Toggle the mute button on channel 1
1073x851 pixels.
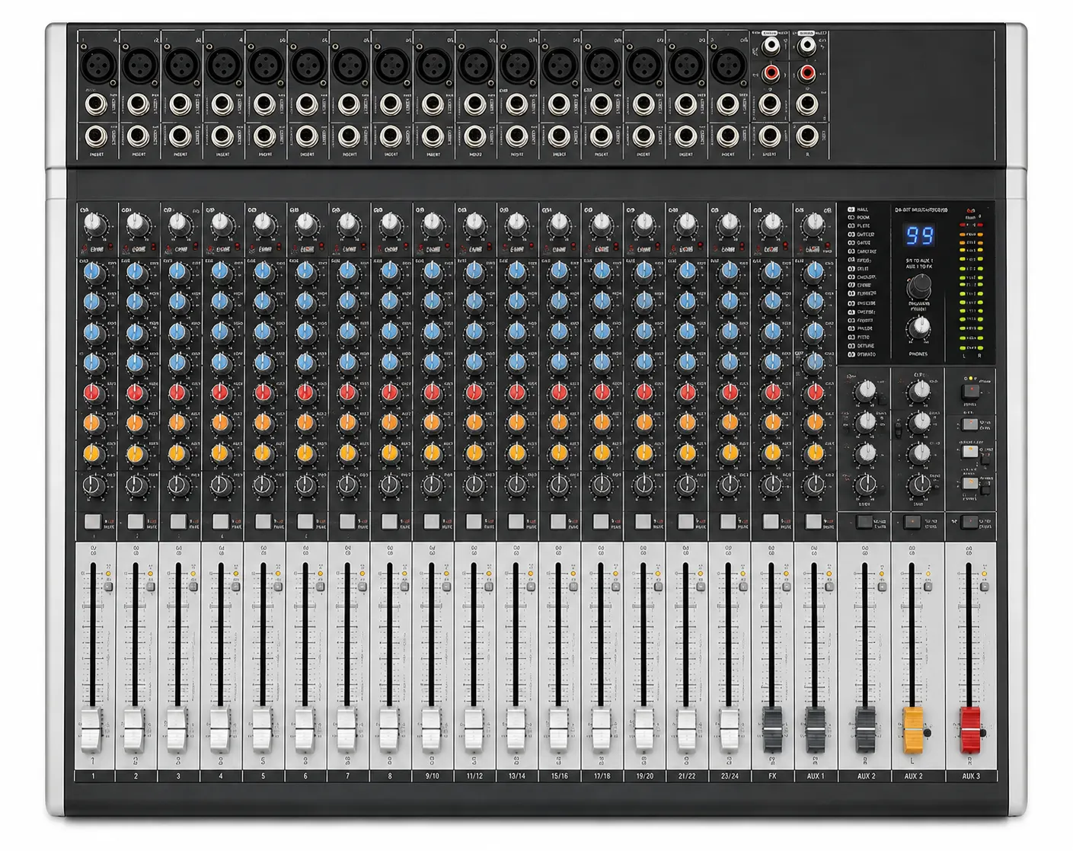[93, 522]
